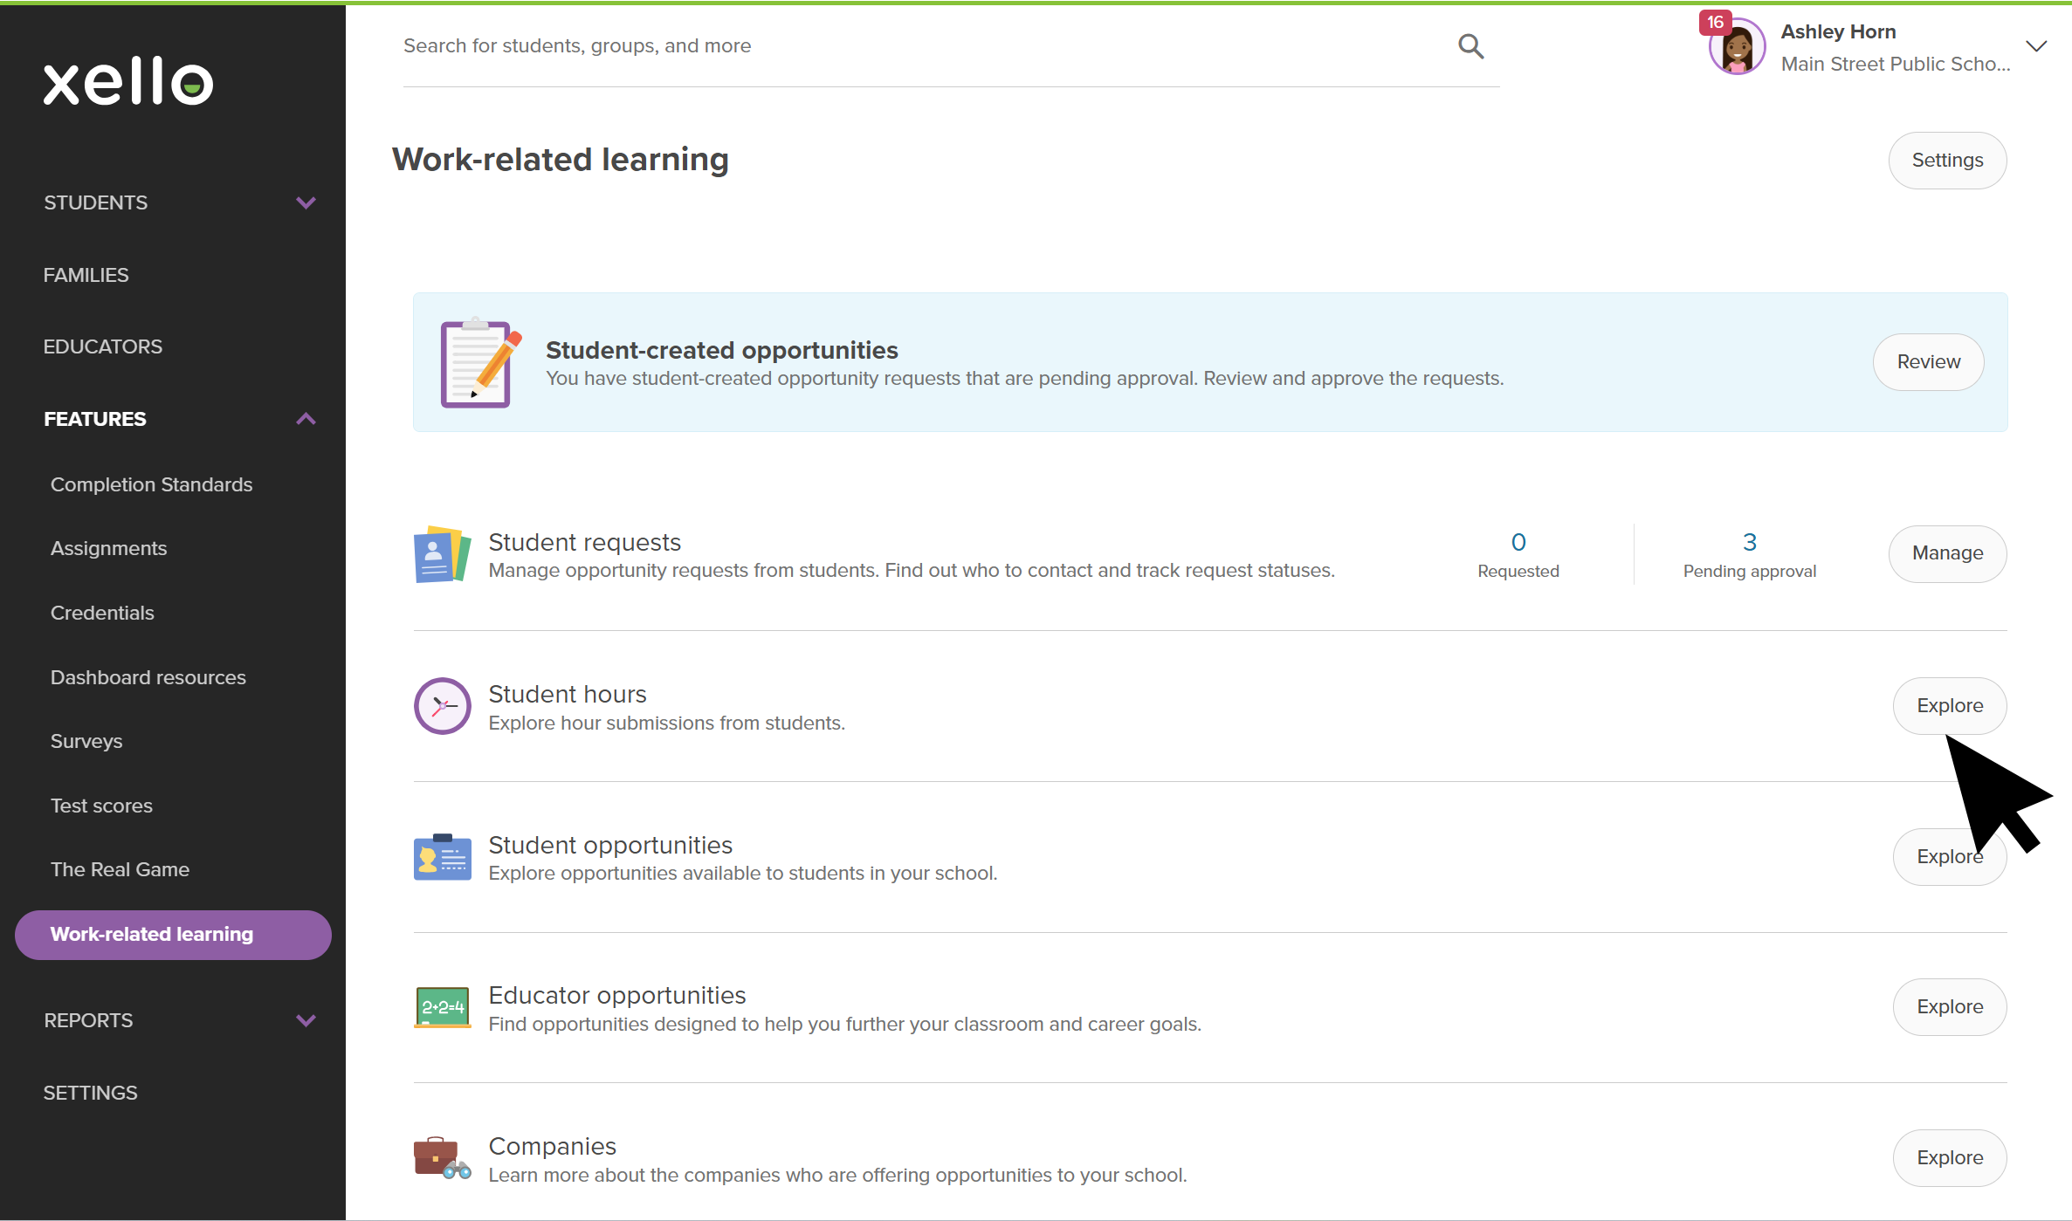Click the Educator opportunities chalkboard icon
The image size is (2072, 1221).
442,1007
